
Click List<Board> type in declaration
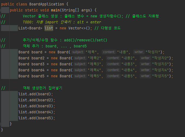(x=30, y=28)
